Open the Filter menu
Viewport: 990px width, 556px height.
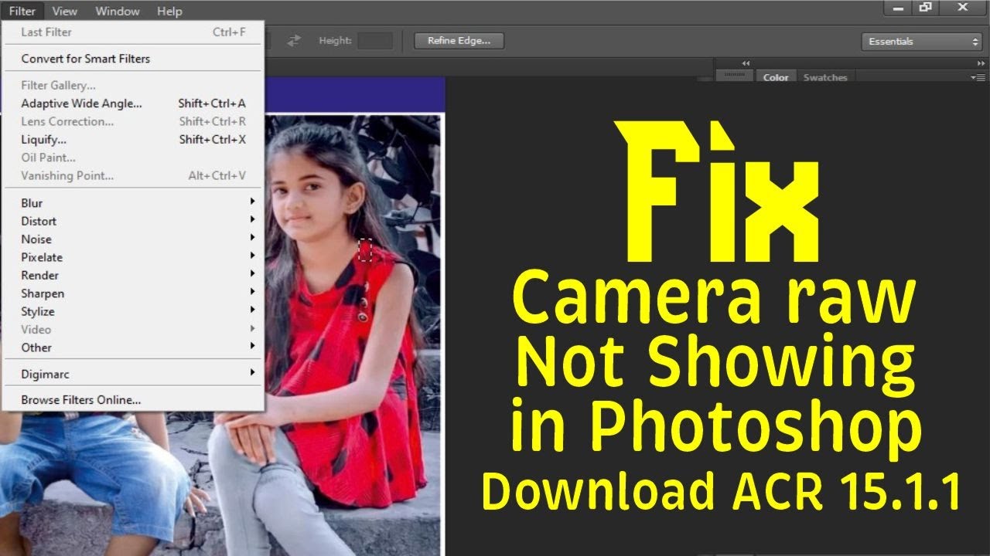22,11
